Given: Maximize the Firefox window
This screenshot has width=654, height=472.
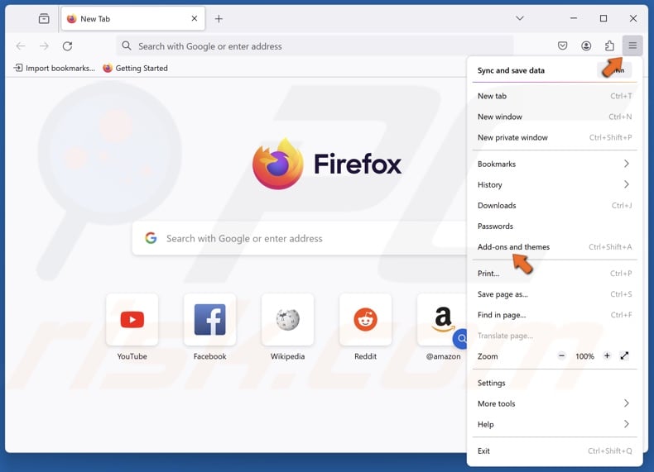Looking at the screenshot, I should [x=604, y=18].
